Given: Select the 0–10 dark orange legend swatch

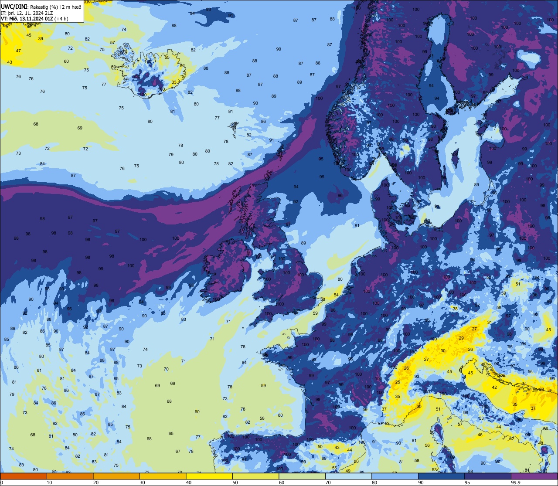Looking at the screenshot, I should (24, 476).
